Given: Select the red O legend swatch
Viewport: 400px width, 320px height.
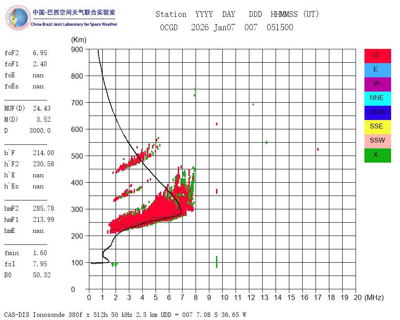Looking at the screenshot, I should click(x=377, y=56).
